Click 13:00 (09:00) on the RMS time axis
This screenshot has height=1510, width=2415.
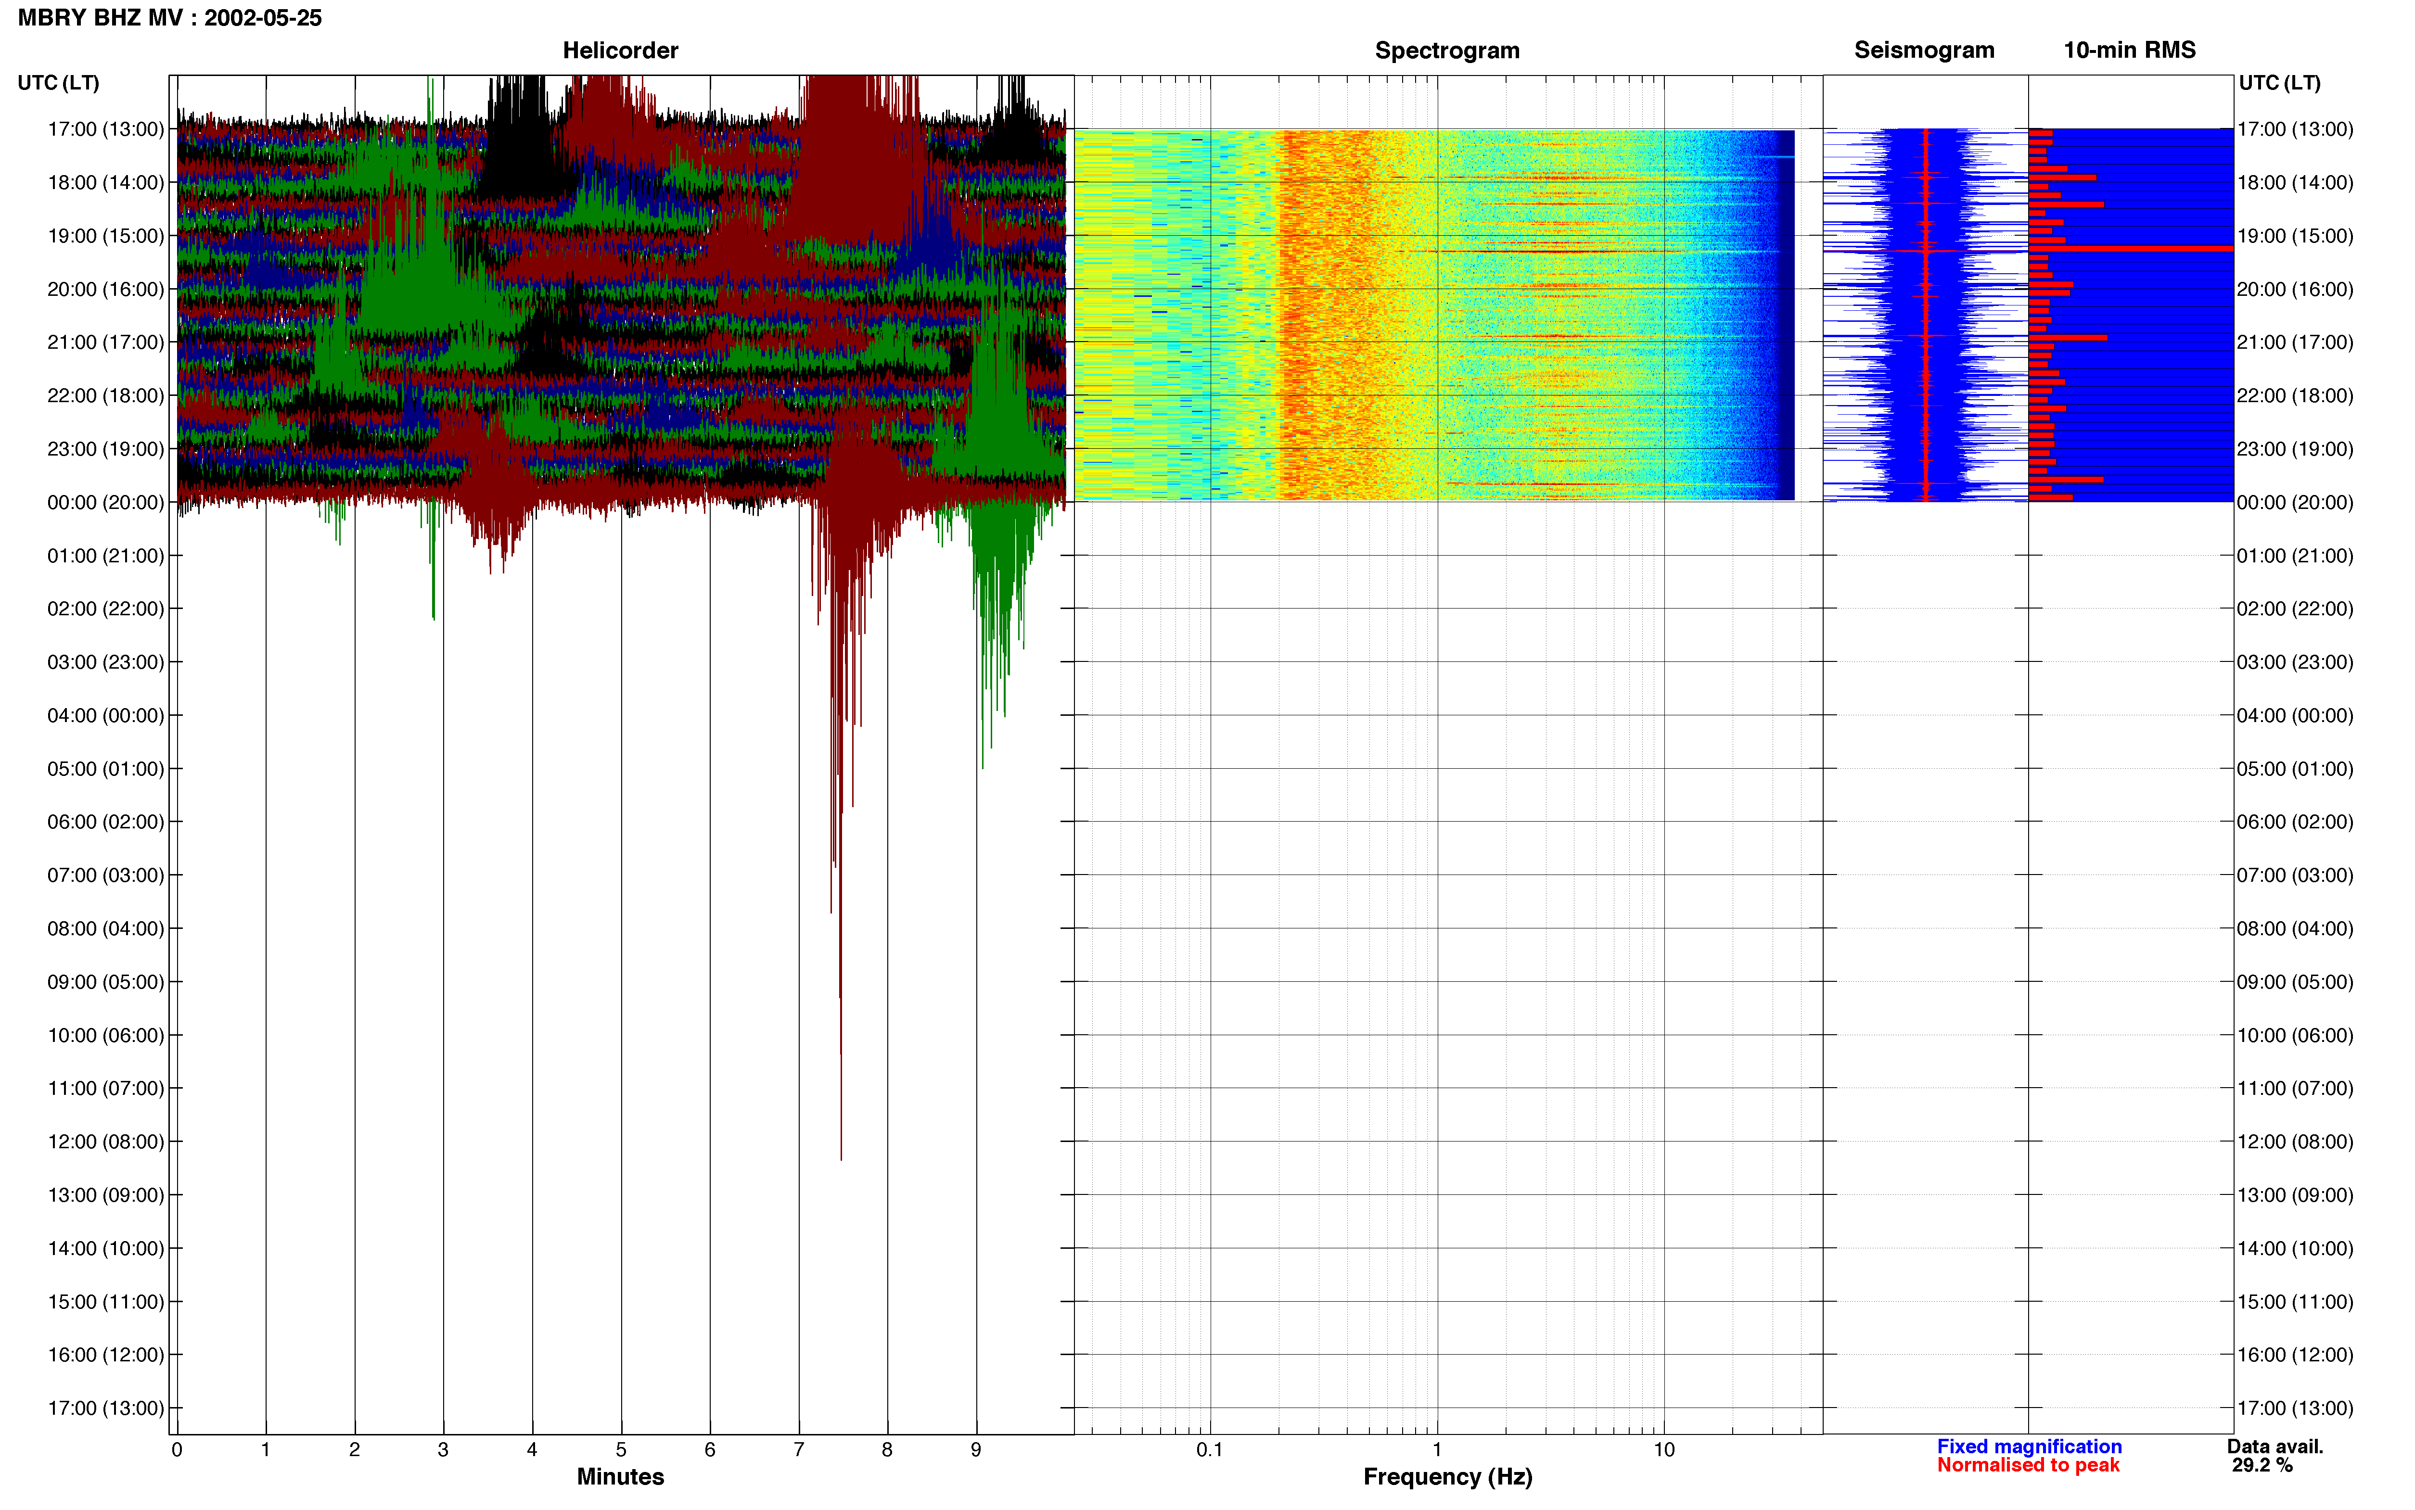click(2295, 1194)
